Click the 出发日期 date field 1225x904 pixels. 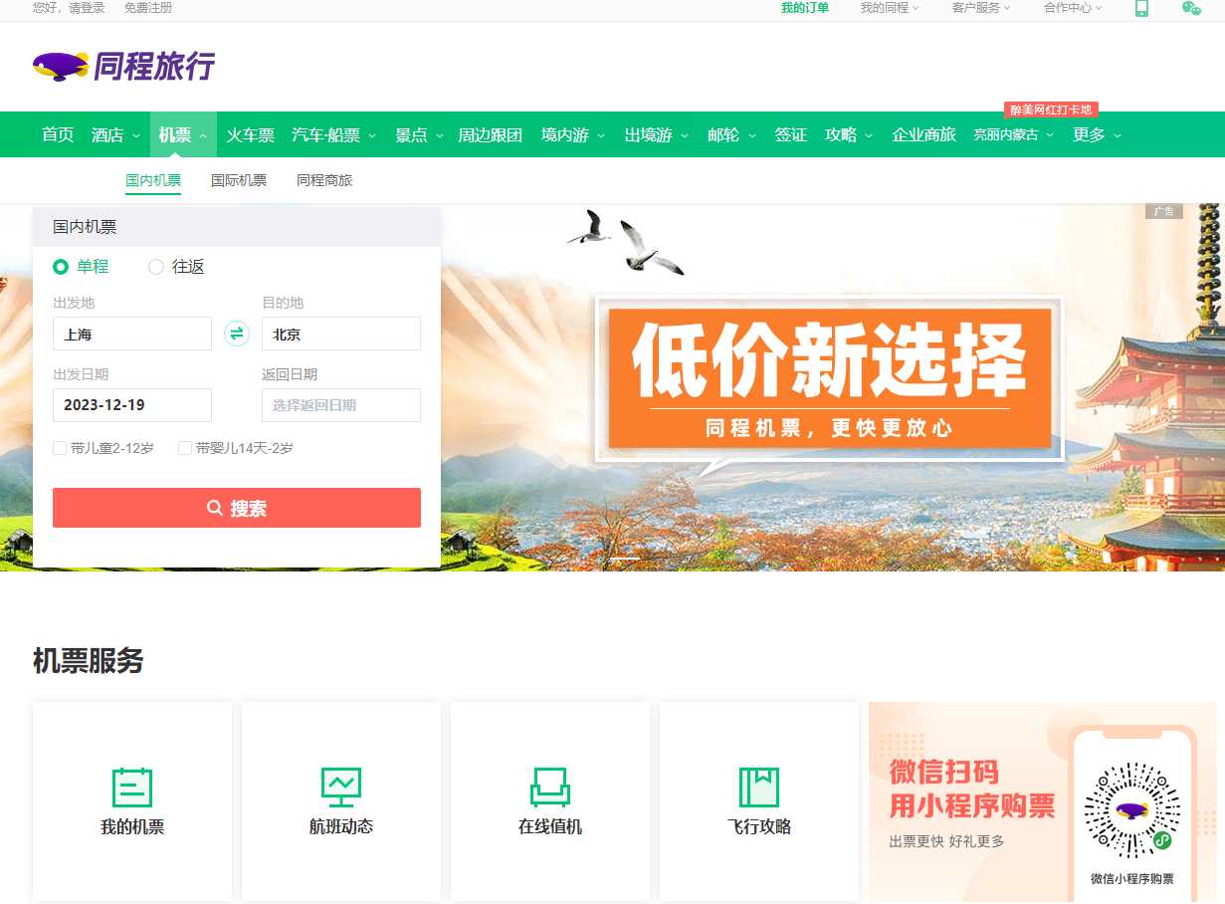pos(132,405)
